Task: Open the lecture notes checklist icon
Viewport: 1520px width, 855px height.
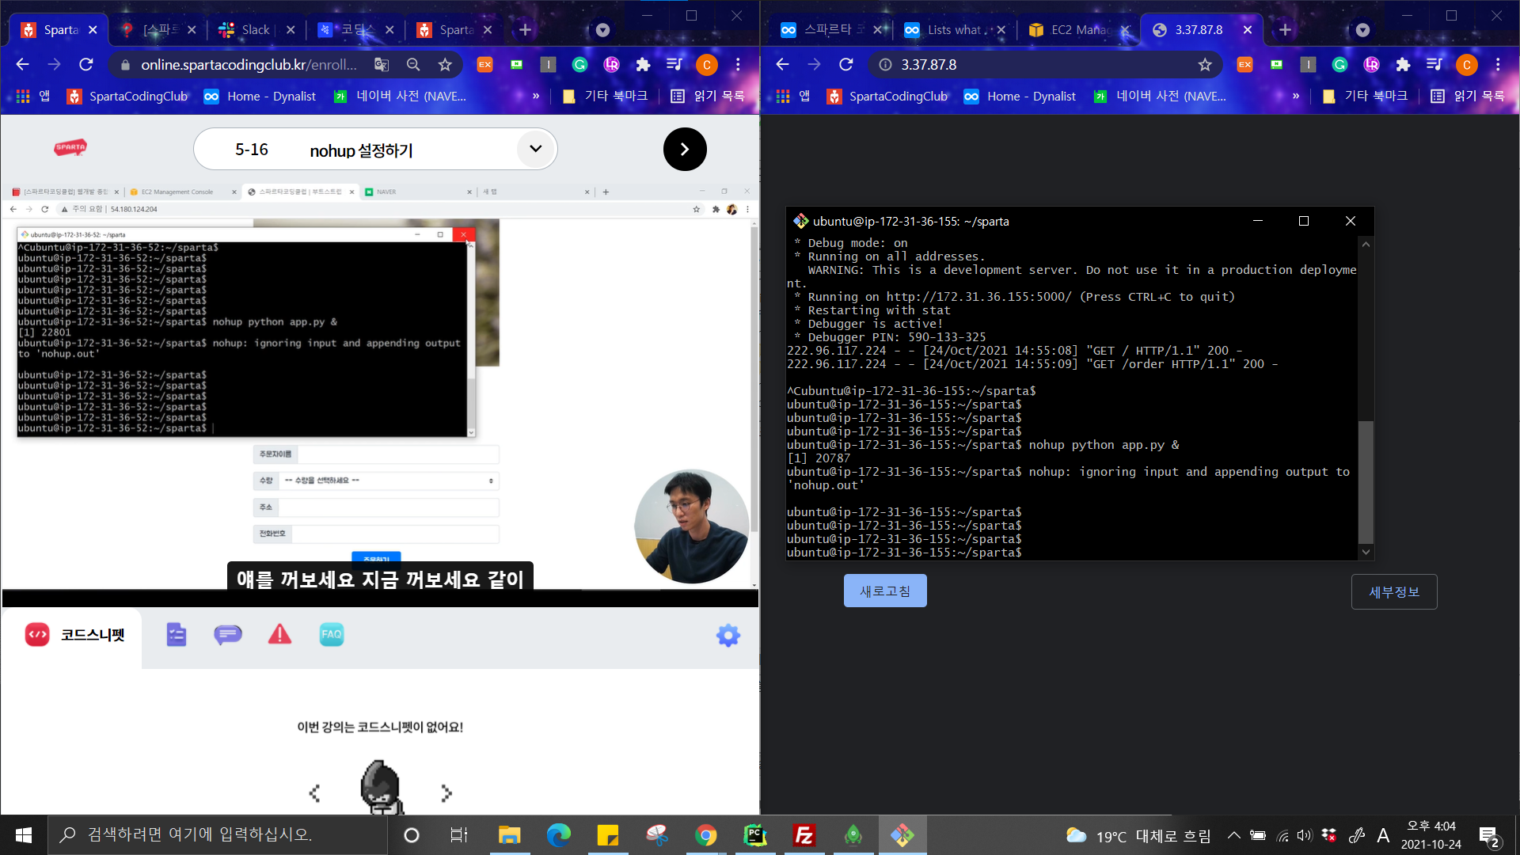Action: [x=176, y=635]
